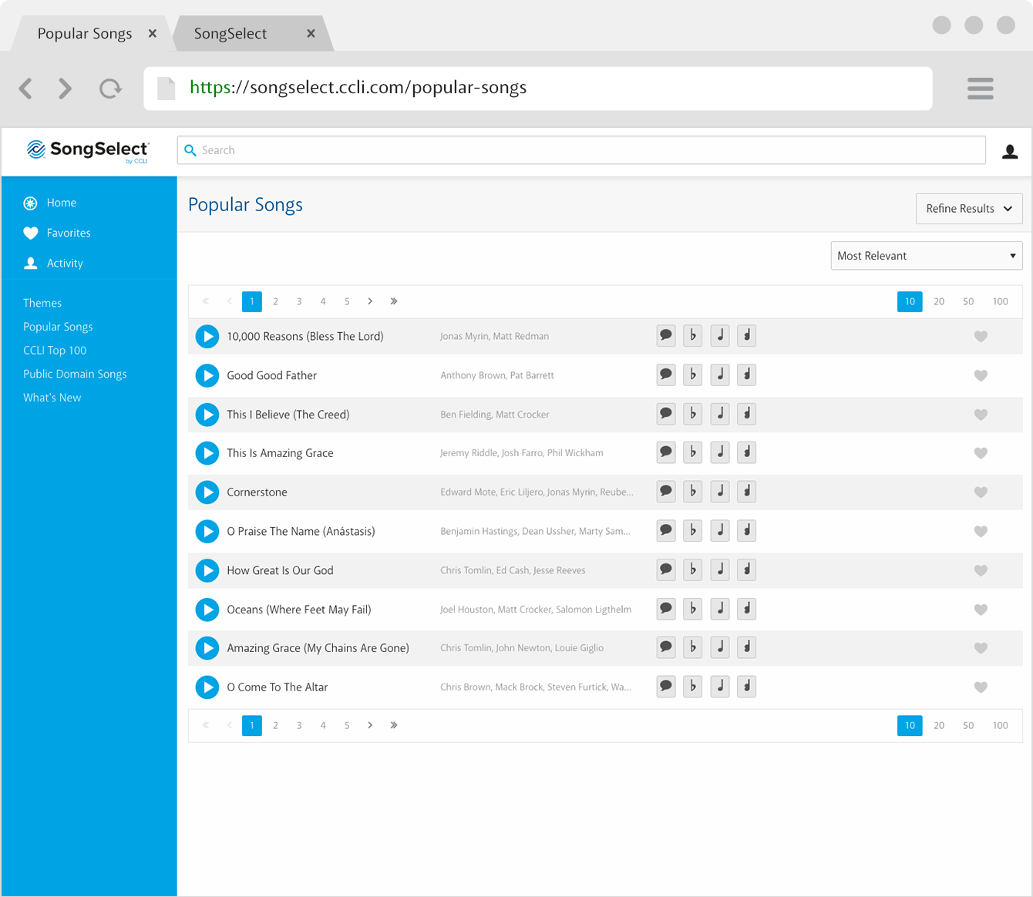
Task: Open CCLI Top 100 in sidebar
Action: pos(55,351)
